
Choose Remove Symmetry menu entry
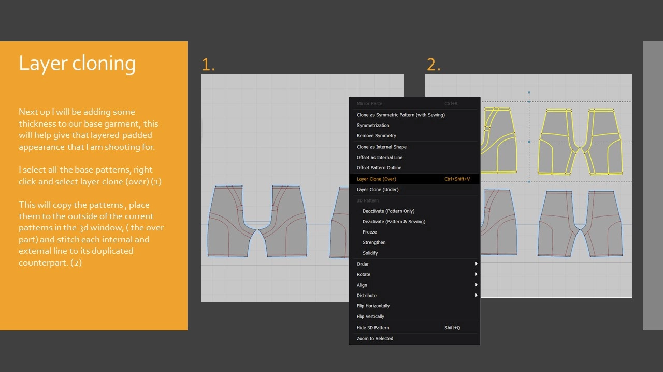click(x=376, y=136)
